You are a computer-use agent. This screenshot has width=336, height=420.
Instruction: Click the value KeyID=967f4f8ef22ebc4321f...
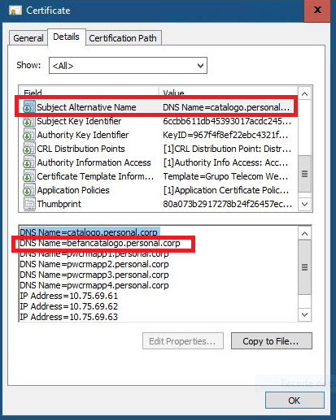coord(225,135)
